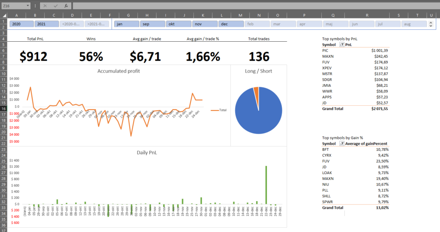Viewport: 440px width, 232px height.
Task: Select the feb month slicer item
Action: pos(257,24)
